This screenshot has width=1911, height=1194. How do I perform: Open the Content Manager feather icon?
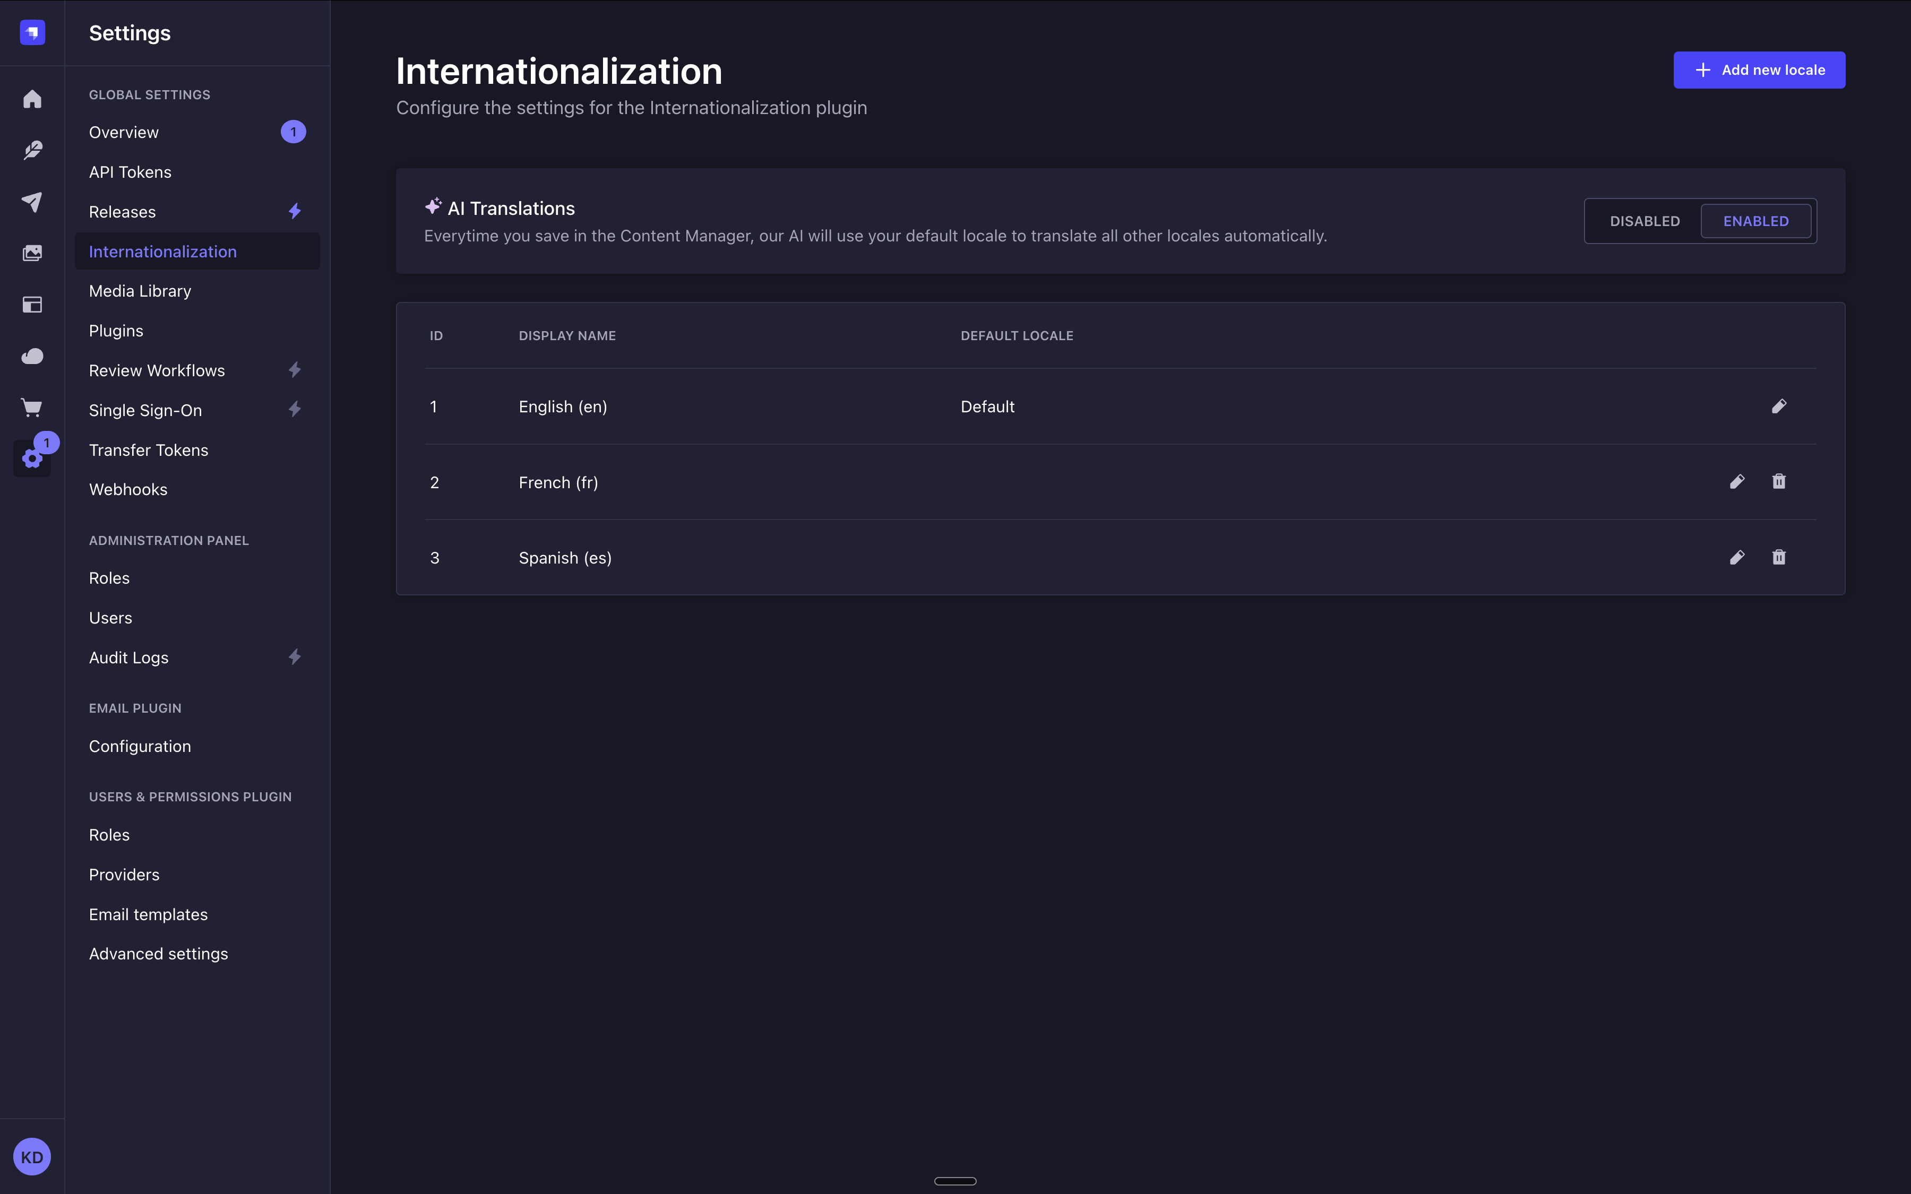(x=32, y=150)
